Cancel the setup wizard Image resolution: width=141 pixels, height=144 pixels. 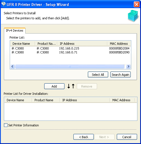click(x=127, y=137)
